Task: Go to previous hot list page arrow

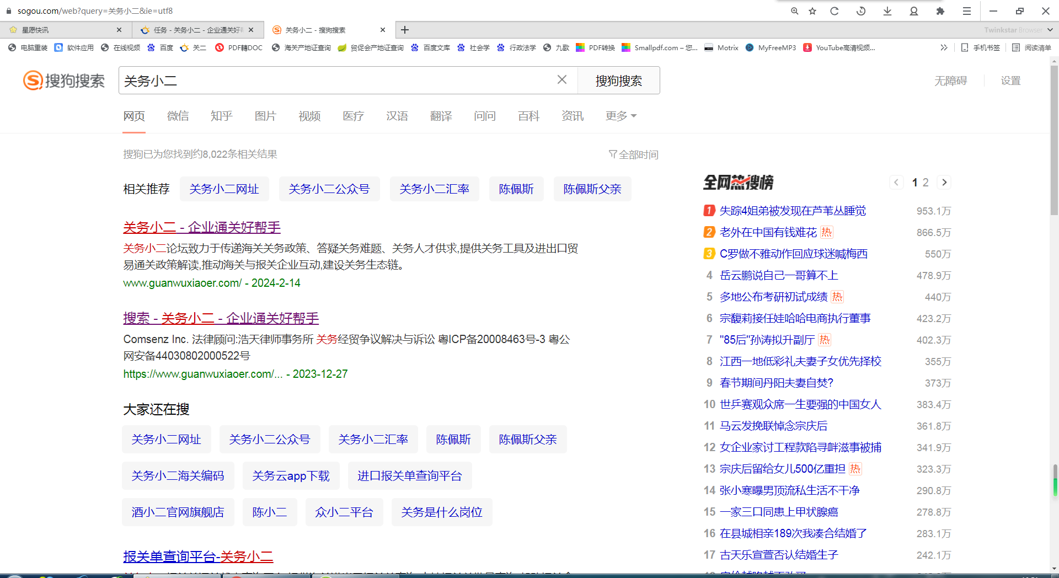Action: tap(896, 183)
